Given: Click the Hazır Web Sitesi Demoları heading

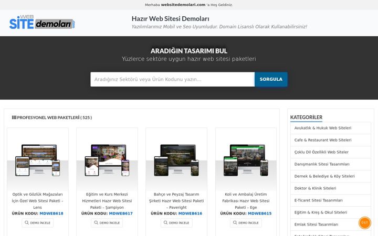Looking at the screenshot, I should pos(171,18).
